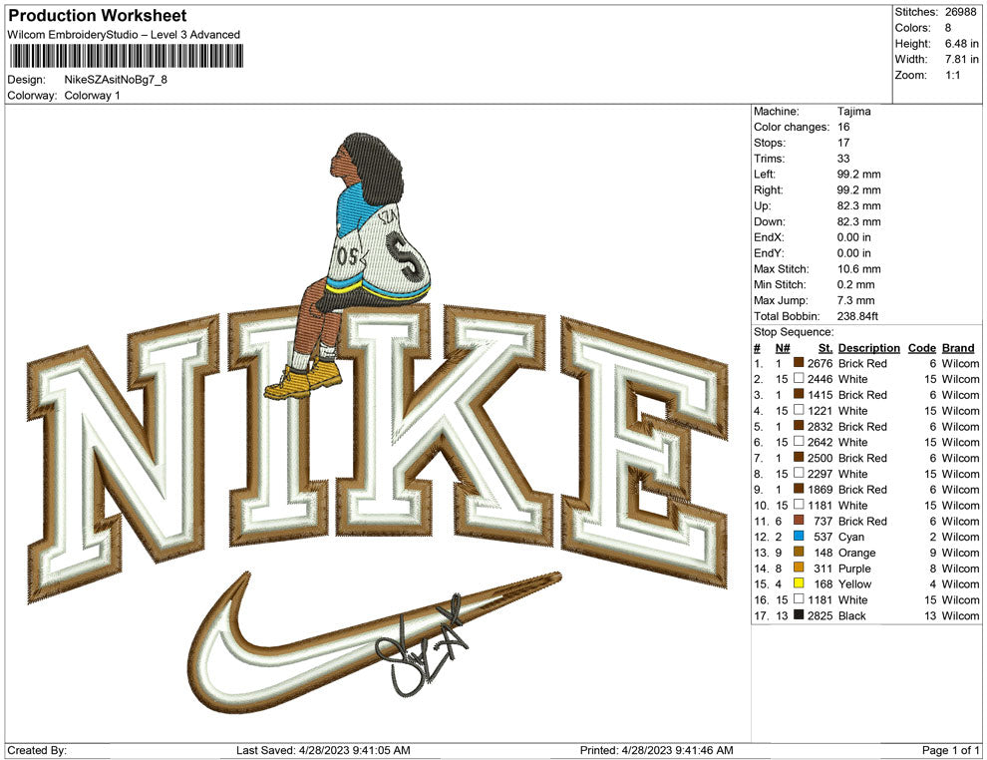The height and width of the screenshot is (760, 987).
Task: Click the Colors value "8"
Action: (x=948, y=28)
